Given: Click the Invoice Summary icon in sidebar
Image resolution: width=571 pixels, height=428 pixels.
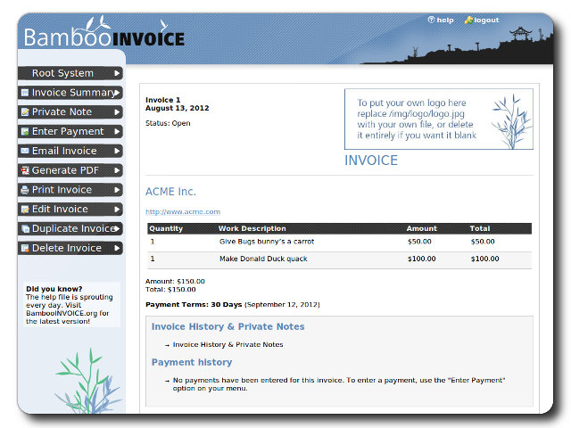Looking at the screenshot, I should 25,93.
